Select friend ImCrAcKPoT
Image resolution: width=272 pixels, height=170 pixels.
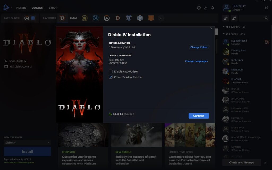coord(245,100)
